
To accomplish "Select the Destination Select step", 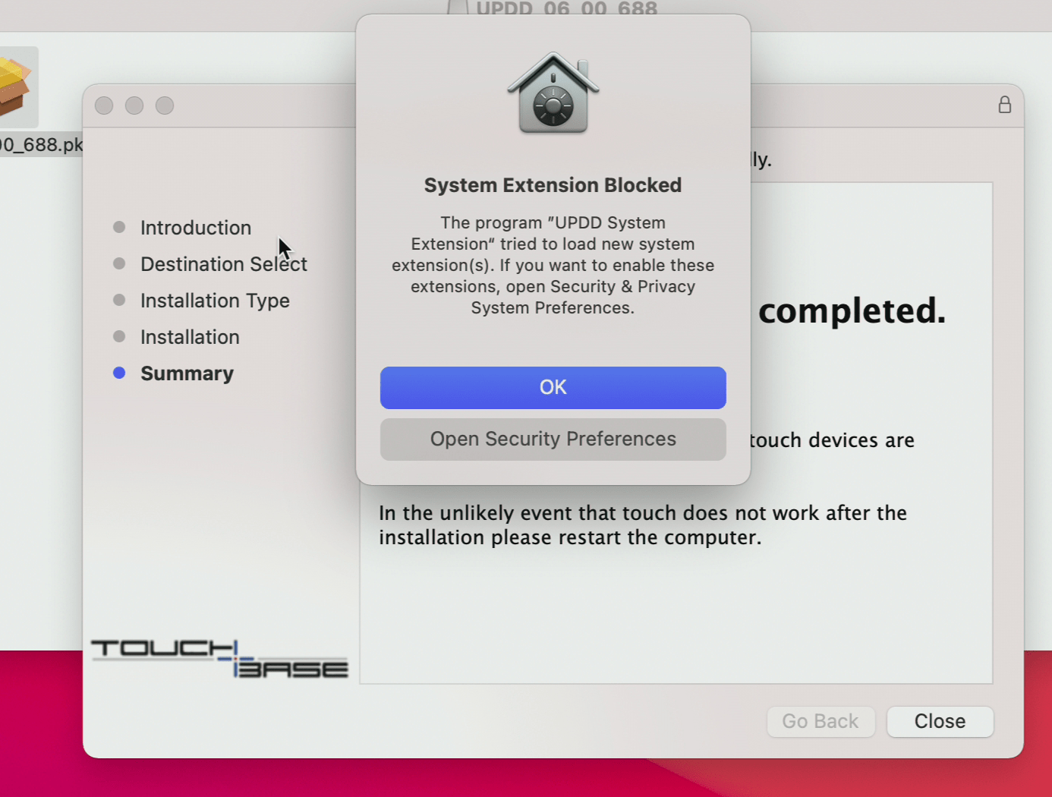I will click(223, 263).
